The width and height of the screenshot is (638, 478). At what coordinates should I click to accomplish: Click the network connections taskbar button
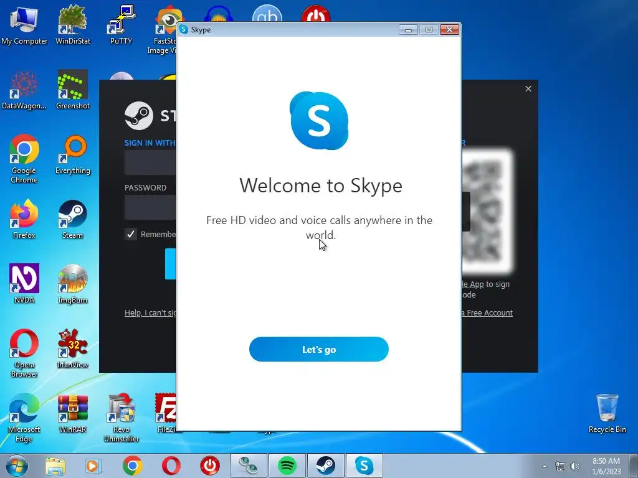pyautogui.click(x=249, y=466)
